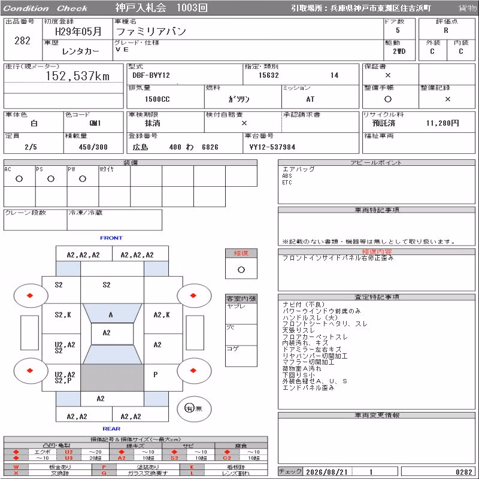Click the circle mark under 修復

click(241, 270)
